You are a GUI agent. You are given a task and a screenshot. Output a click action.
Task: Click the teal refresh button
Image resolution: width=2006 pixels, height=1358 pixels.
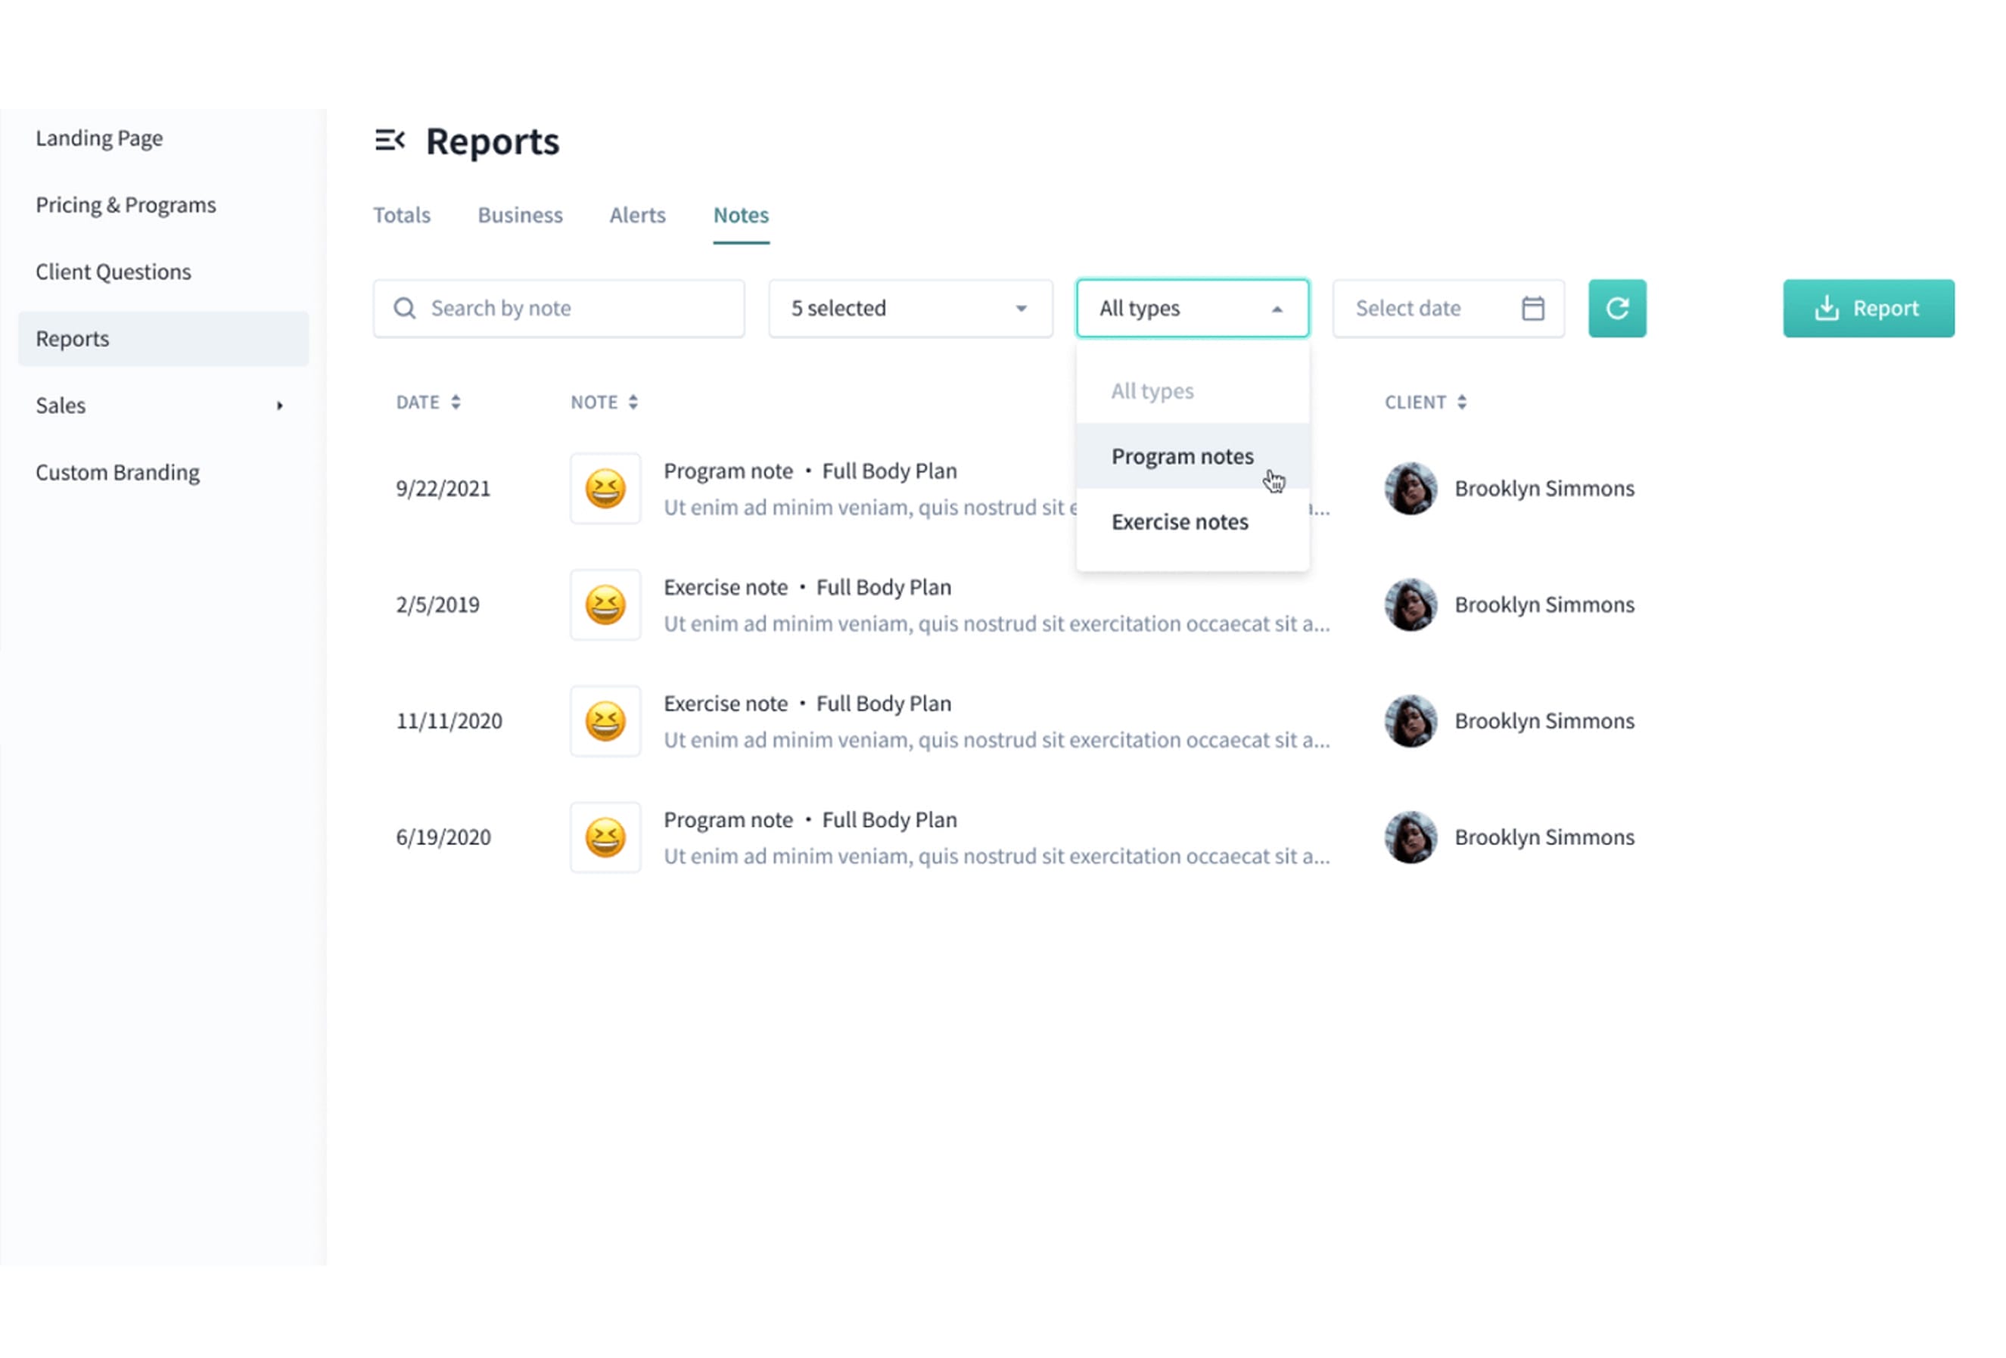(x=1617, y=308)
